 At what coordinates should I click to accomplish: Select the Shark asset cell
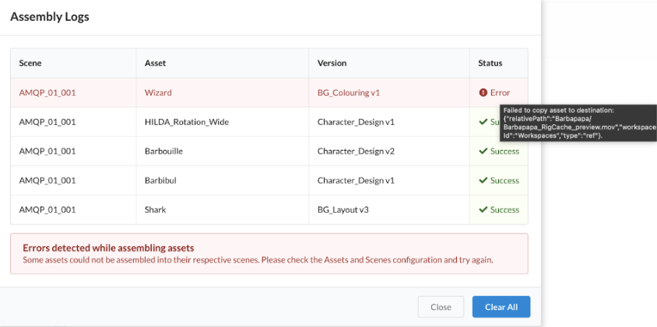pyautogui.click(x=223, y=210)
